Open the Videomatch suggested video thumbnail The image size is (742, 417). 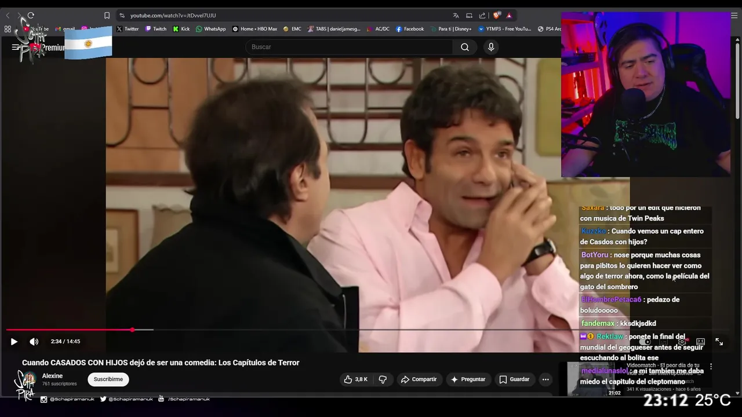595,379
